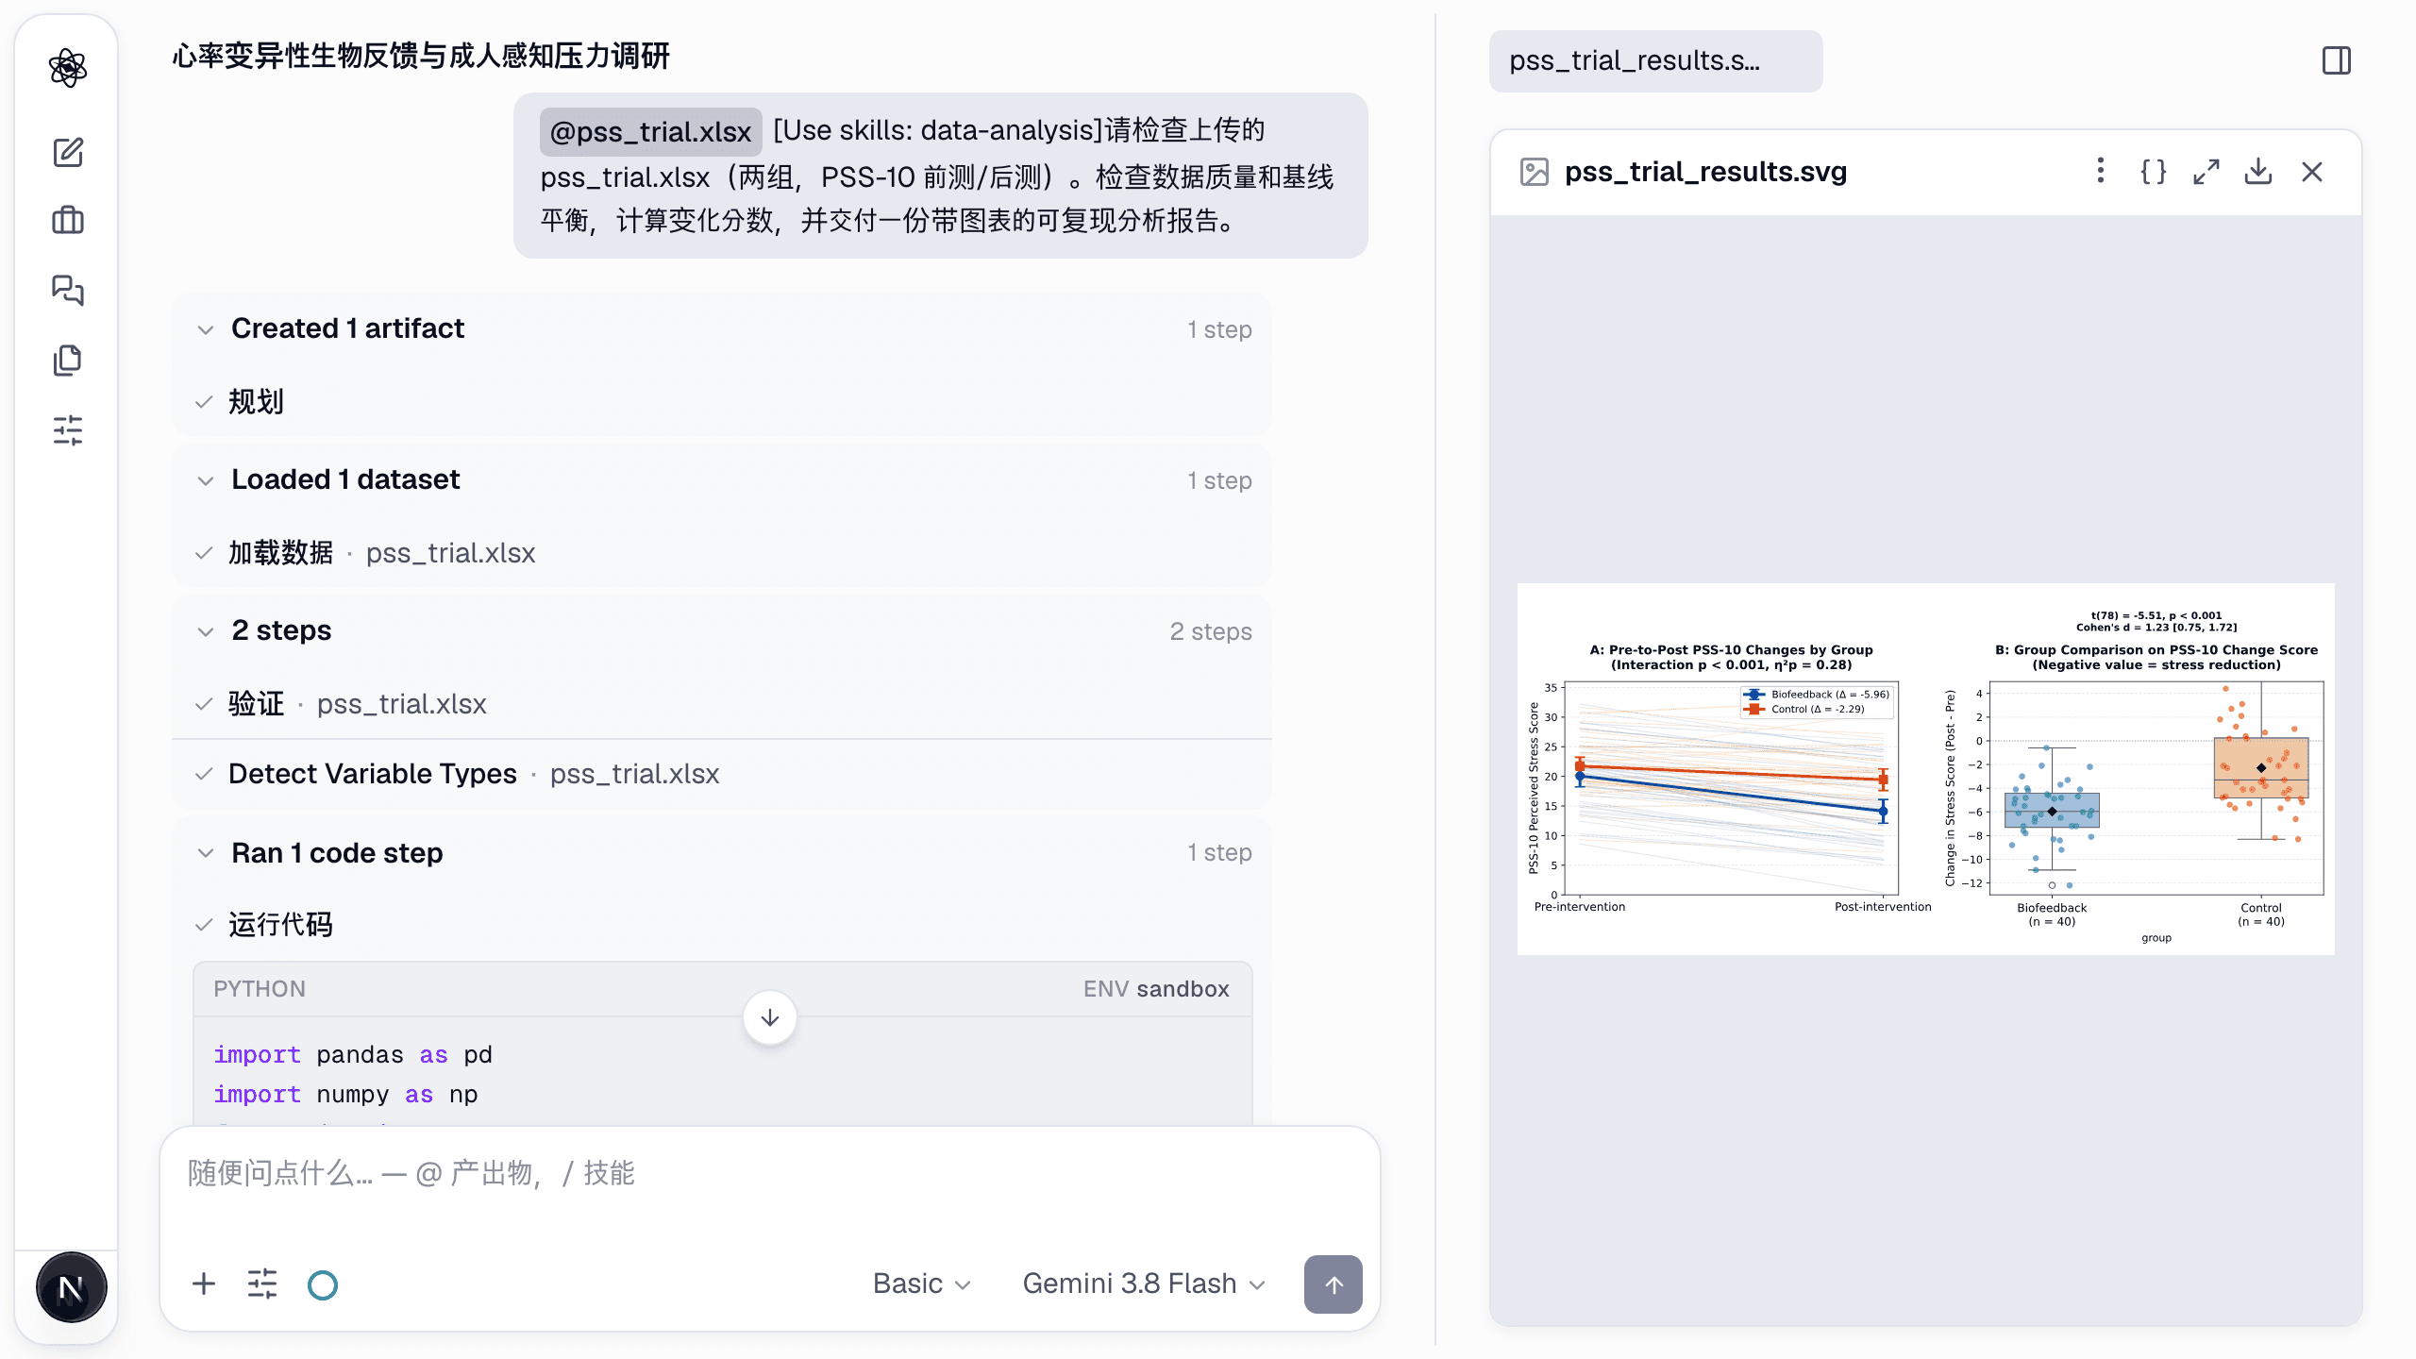Click the PYTHON code block header label
This screenshot has width=2416, height=1359.
tap(260, 989)
